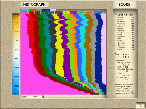Select the Babylon legend label
The height and width of the screenshot is (109, 146).
click(46, 10)
